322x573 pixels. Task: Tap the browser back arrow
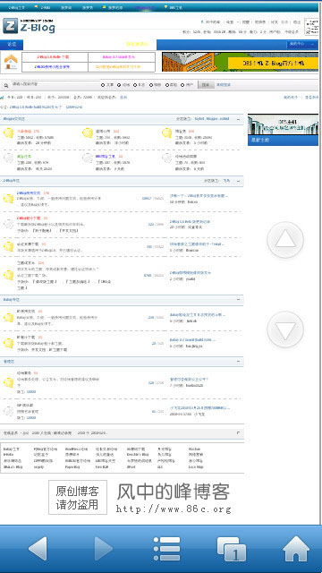38,549
